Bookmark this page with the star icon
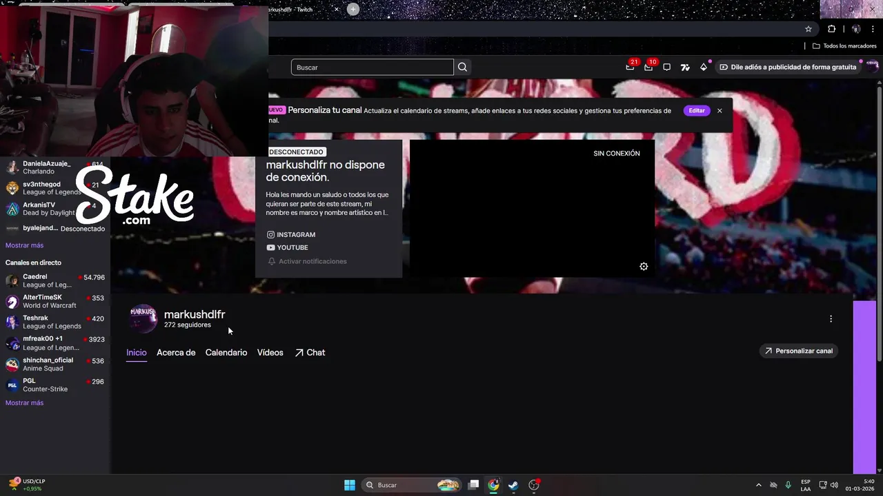Viewport: 883px width, 496px height. tap(808, 29)
